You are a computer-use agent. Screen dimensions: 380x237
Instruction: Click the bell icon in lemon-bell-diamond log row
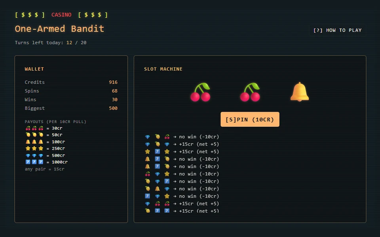(x=157, y=189)
